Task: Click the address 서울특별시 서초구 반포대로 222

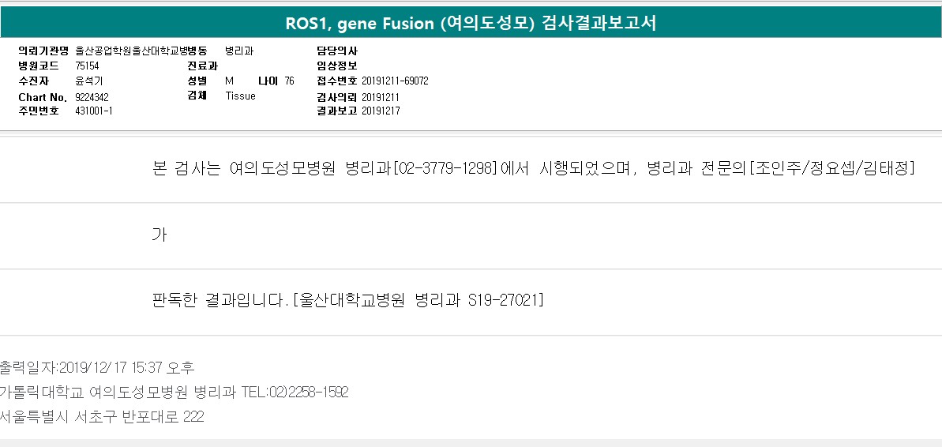Action: point(102,417)
